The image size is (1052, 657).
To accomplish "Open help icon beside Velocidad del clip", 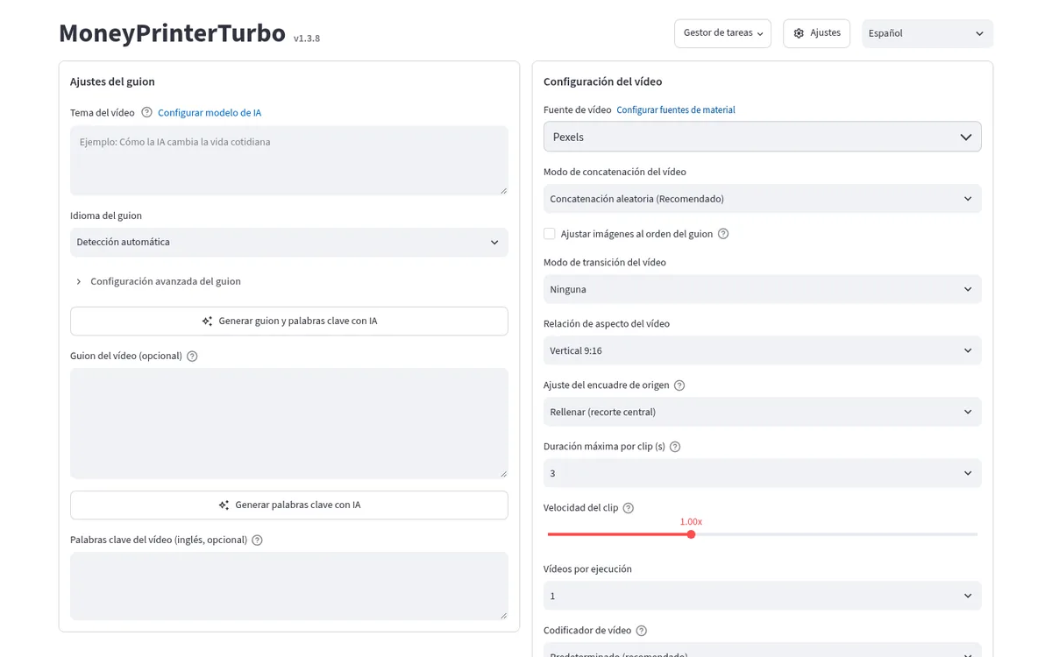I will point(628,508).
